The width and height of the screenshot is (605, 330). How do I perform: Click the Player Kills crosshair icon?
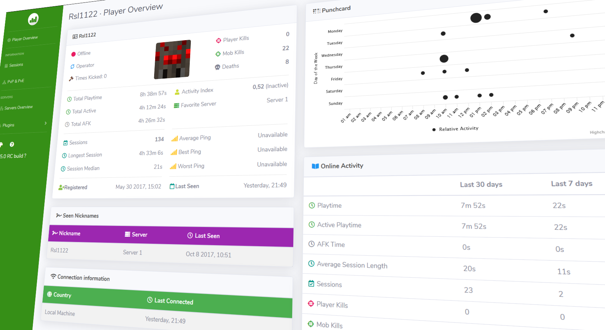click(218, 41)
